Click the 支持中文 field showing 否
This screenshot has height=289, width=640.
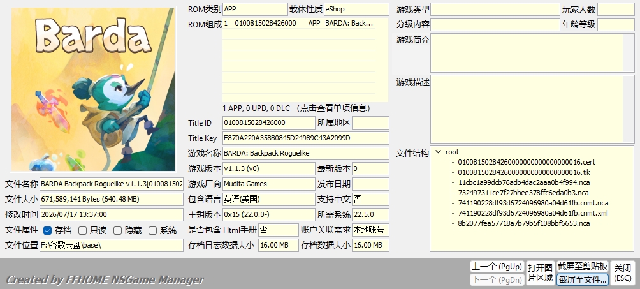370,199
